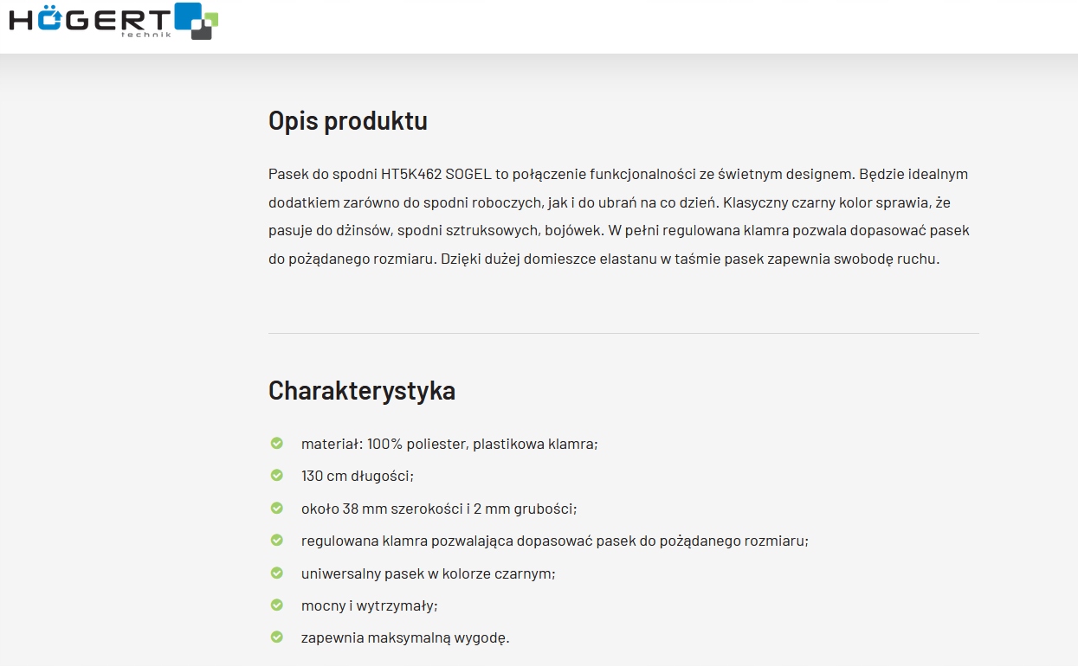Image resolution: width=1078 pixels, height=666 pixels.
Task: Click the text 'uniwersalny pasek w kolorze czarnym;'
Action: pyautogui.click(x=429, y=573)
